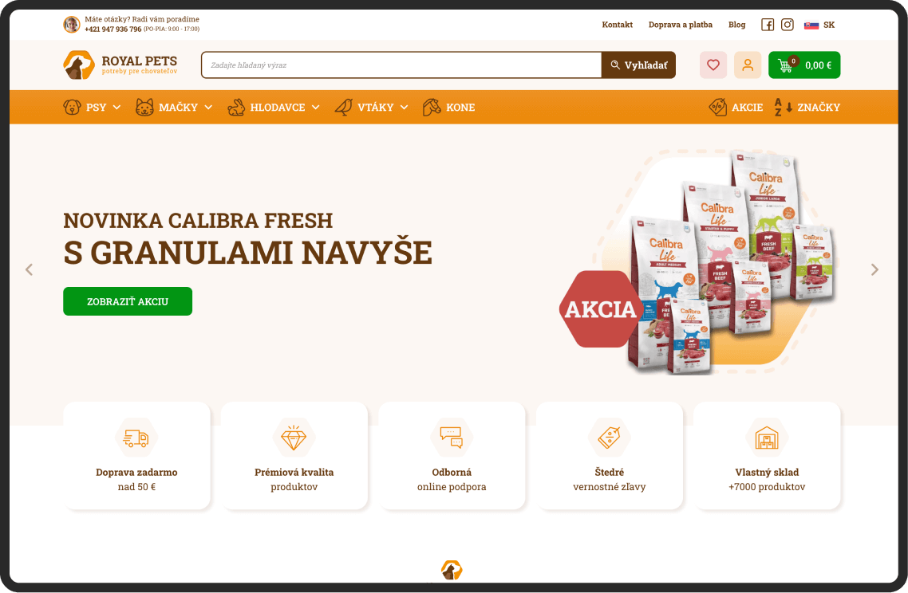Click the ZOBRAZIŤ AKCIU button

point(128,301)
